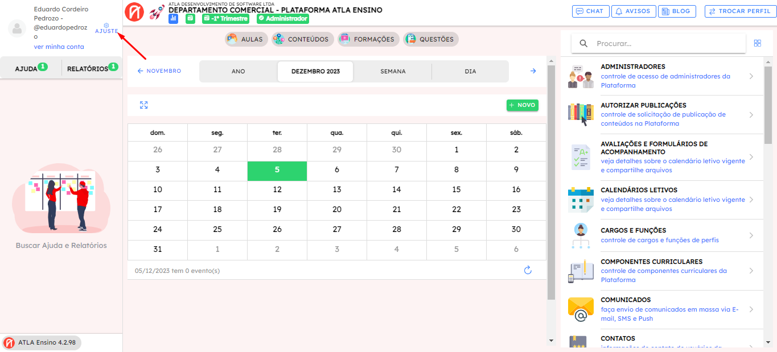This screenshot has width=777, height=352.
Task: Refresh calendar events with the reload icon
Action: 528,270
